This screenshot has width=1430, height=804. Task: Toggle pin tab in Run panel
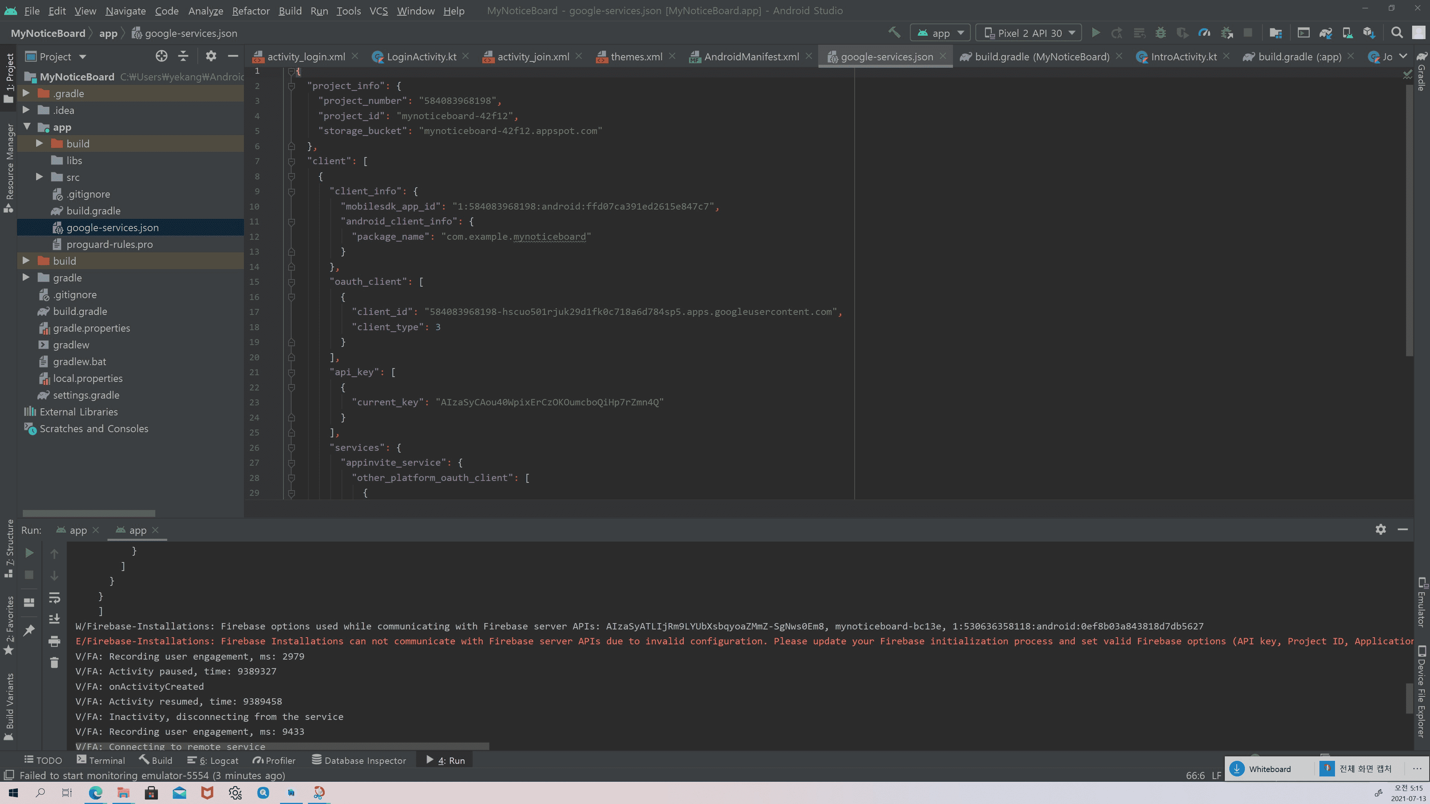pos(29,630)
